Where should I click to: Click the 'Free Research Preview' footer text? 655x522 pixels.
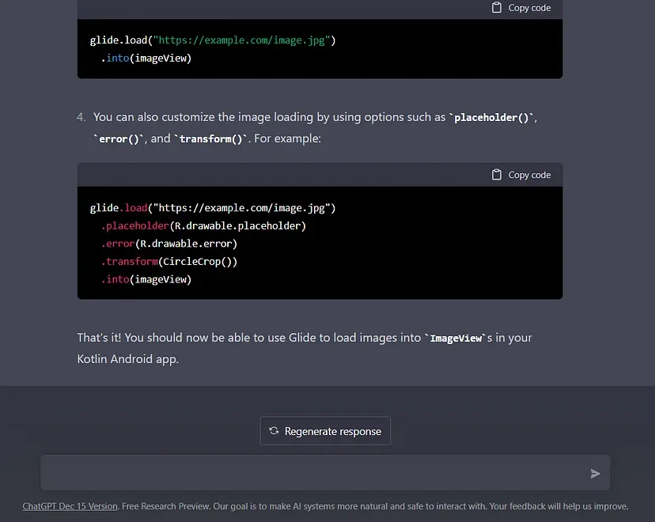tap(165, 506)
